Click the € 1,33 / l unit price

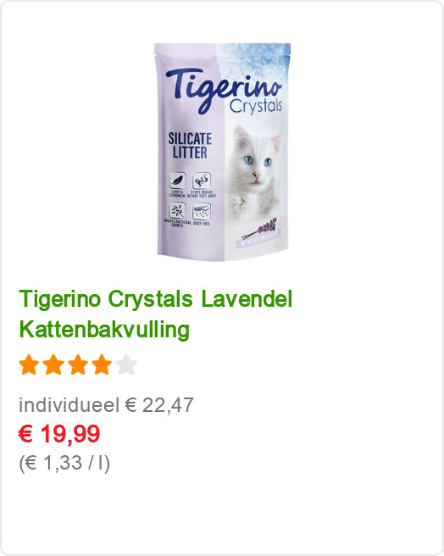(x=64, y=463)
